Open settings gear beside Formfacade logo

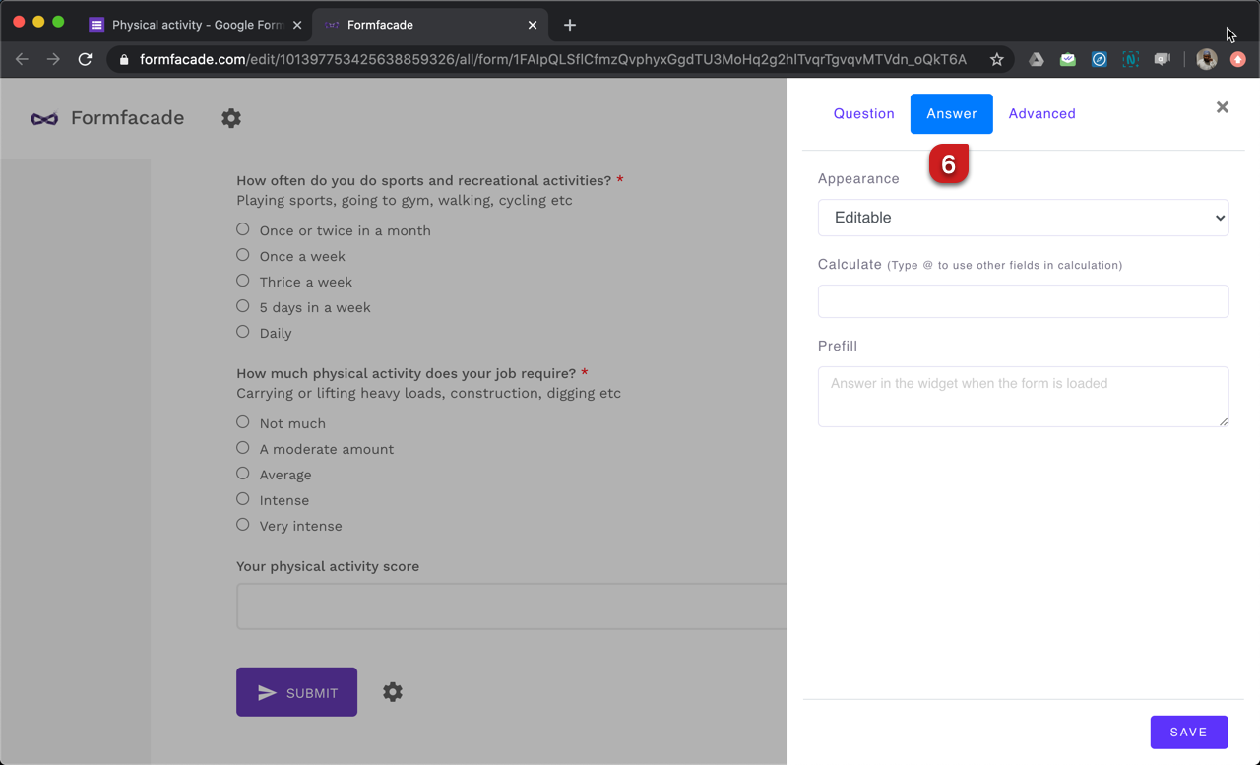point(231,118)
